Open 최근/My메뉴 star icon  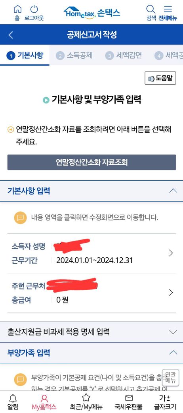(x=86, y=398)
